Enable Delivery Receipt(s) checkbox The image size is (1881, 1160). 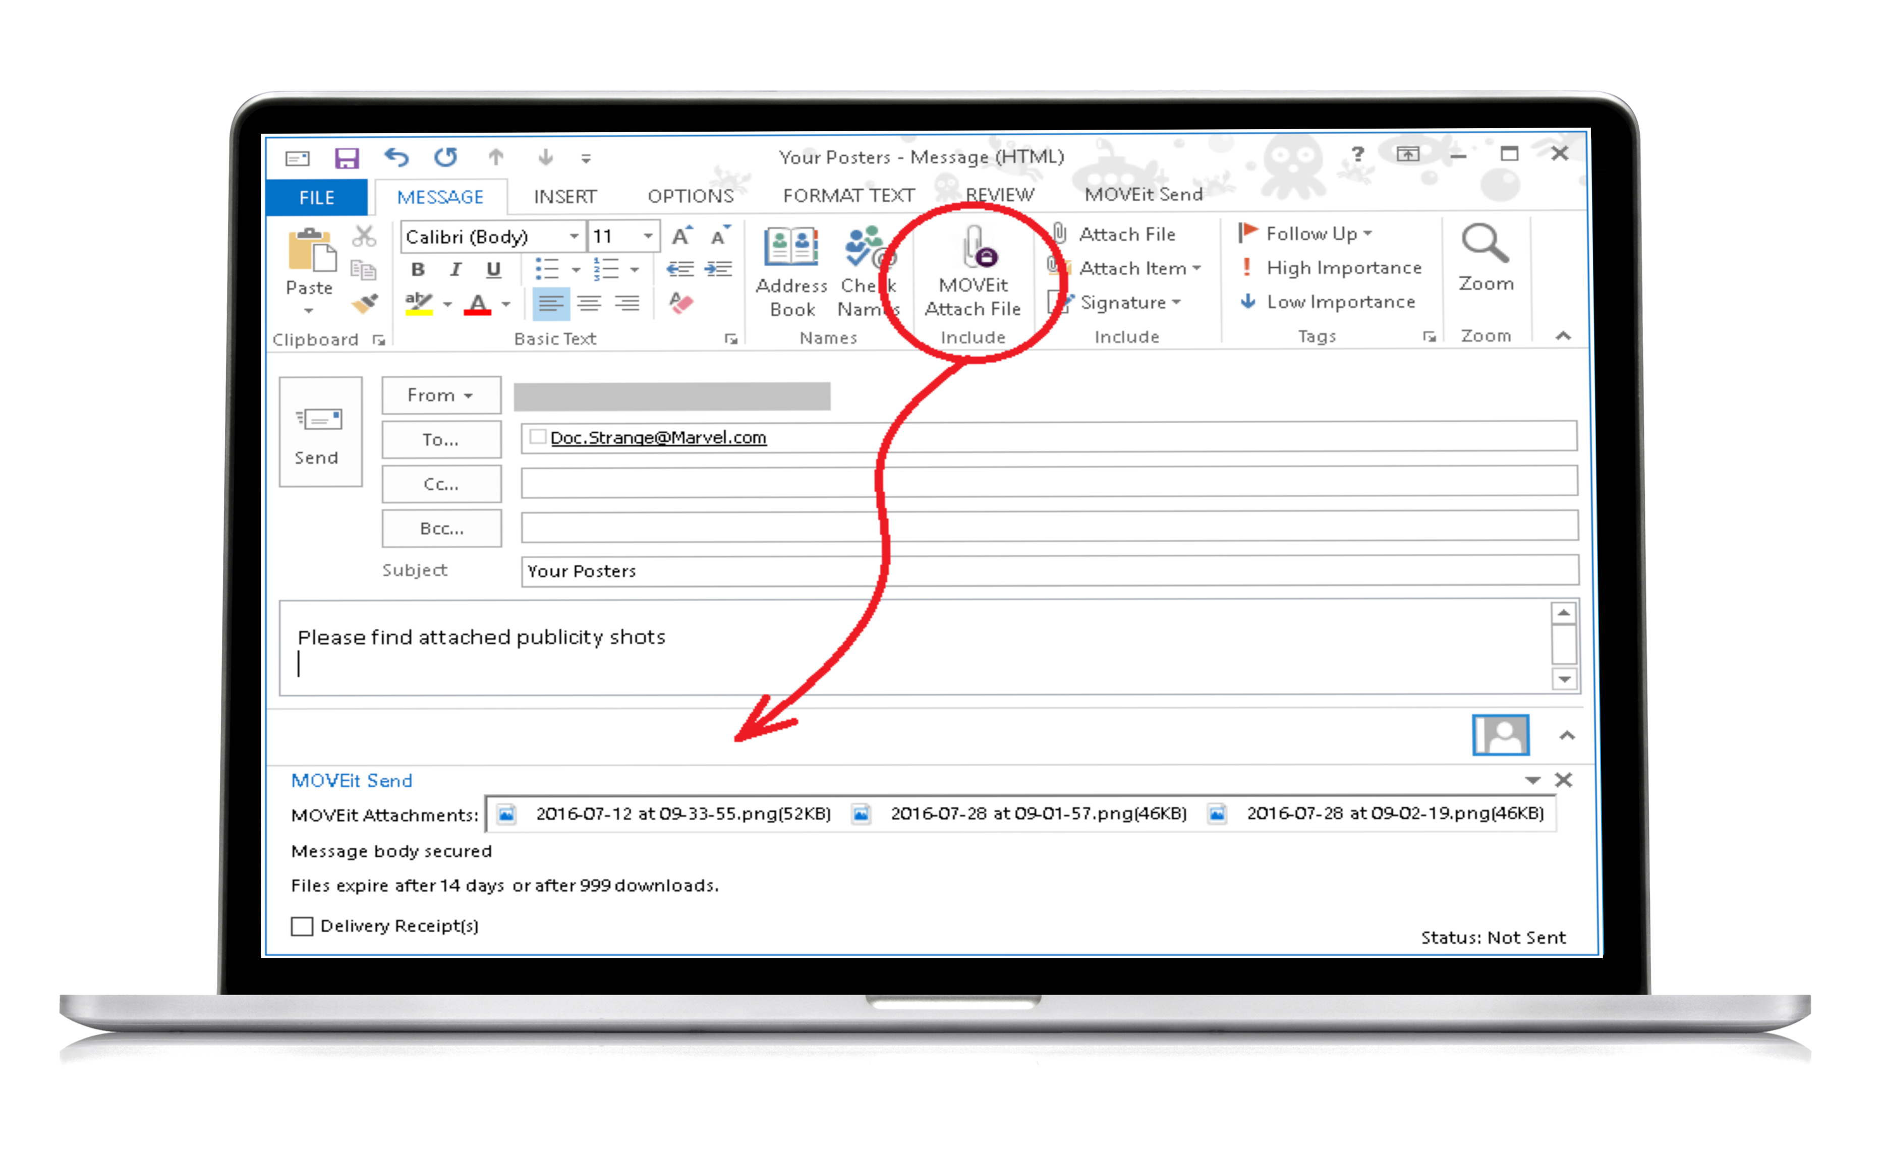coord(301,923)
